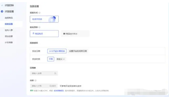Click help icon next to 出价
This screenshot has height=97, width=169.
(x=36, y=80)
